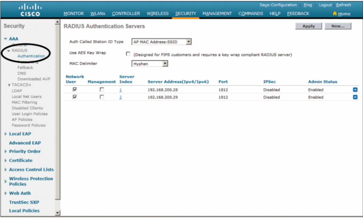This screenshot has height=218, width=363.
Task: Click the Logout link
Action: (325, 5)
